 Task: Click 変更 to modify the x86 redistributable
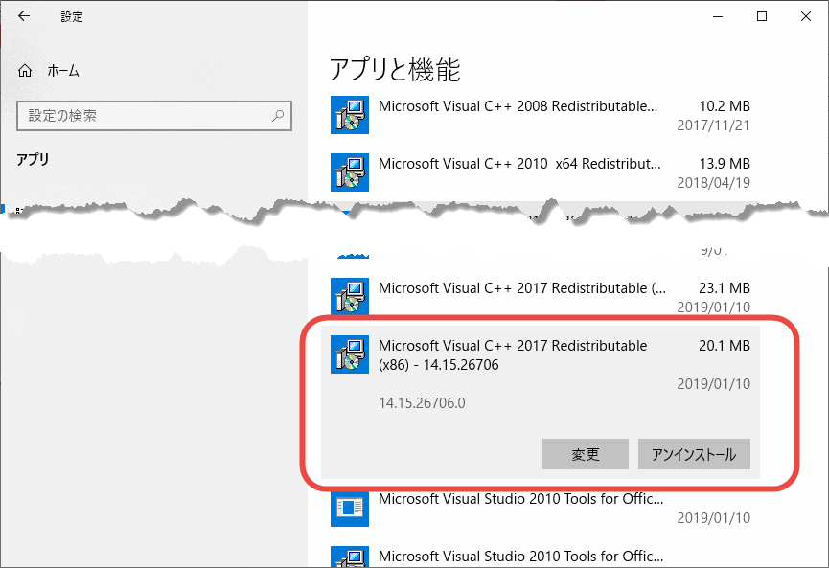(x=586, y=454)
